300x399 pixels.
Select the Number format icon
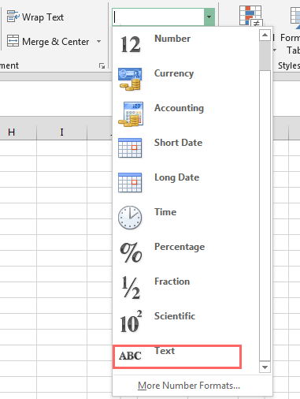click(130, 44)
